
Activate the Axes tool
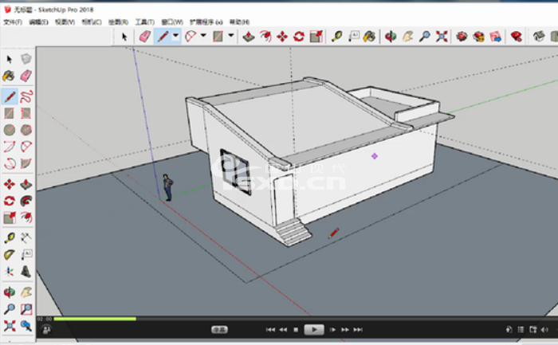10,272
